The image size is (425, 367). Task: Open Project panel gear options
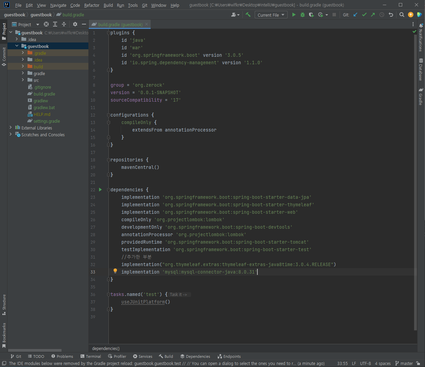click(x=75, y=24)
